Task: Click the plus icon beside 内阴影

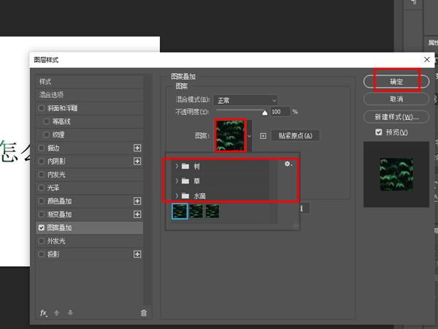Action: click(137, 161)
